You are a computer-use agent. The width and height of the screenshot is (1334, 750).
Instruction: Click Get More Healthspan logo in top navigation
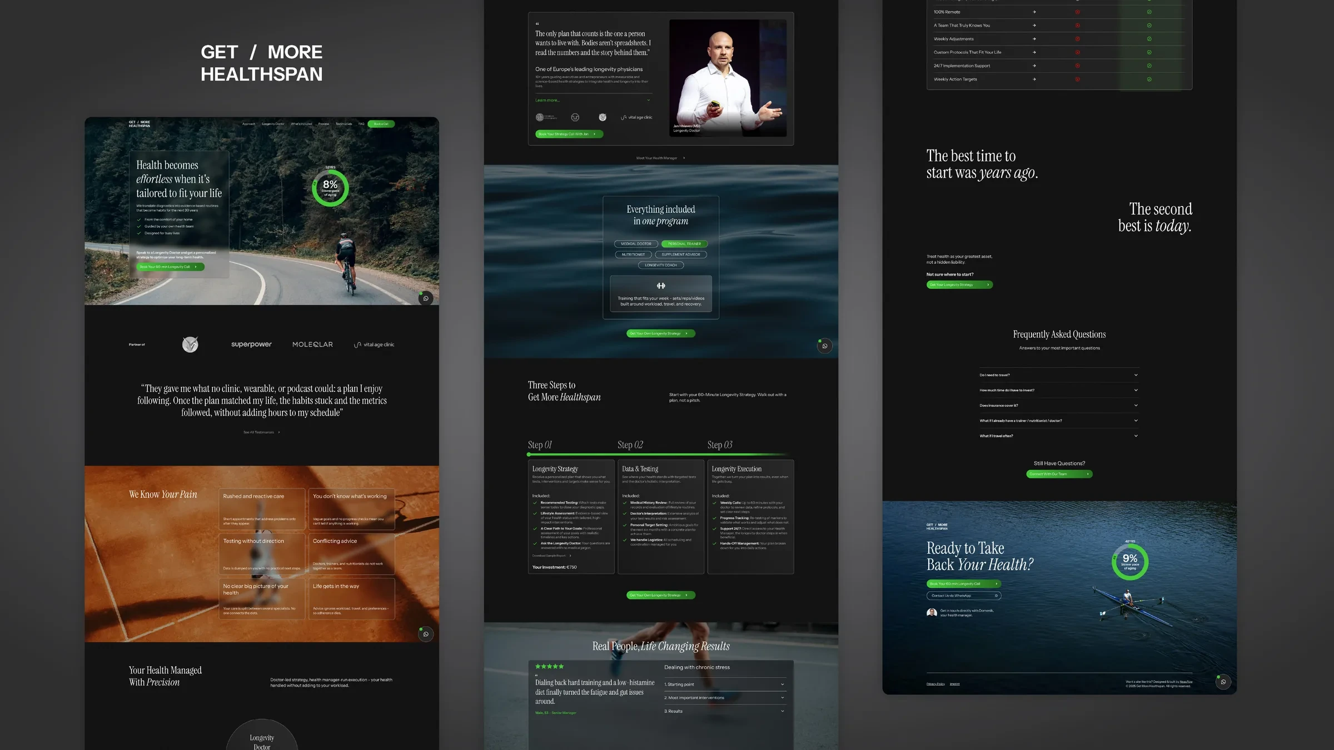point(140,124)
